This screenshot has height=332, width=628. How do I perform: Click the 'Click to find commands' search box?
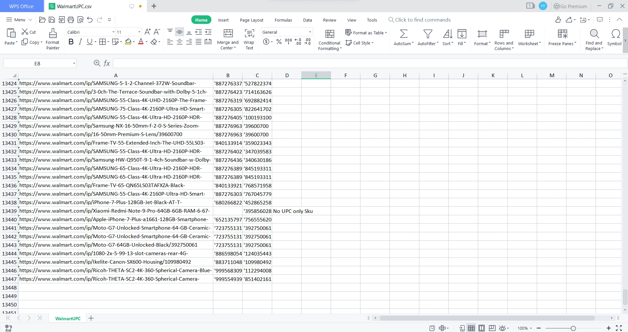420,20
